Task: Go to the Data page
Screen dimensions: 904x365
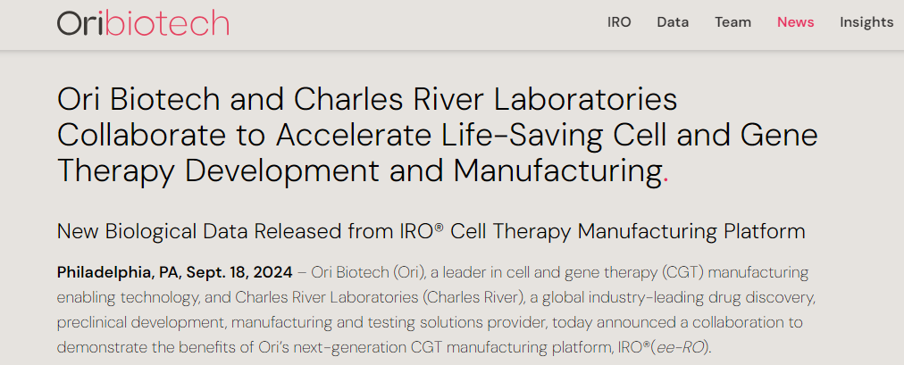Action: click(673, 22)
